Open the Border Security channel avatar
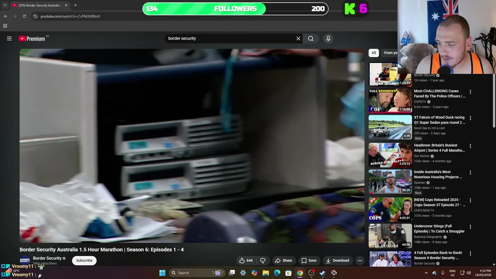 [25, 260]
